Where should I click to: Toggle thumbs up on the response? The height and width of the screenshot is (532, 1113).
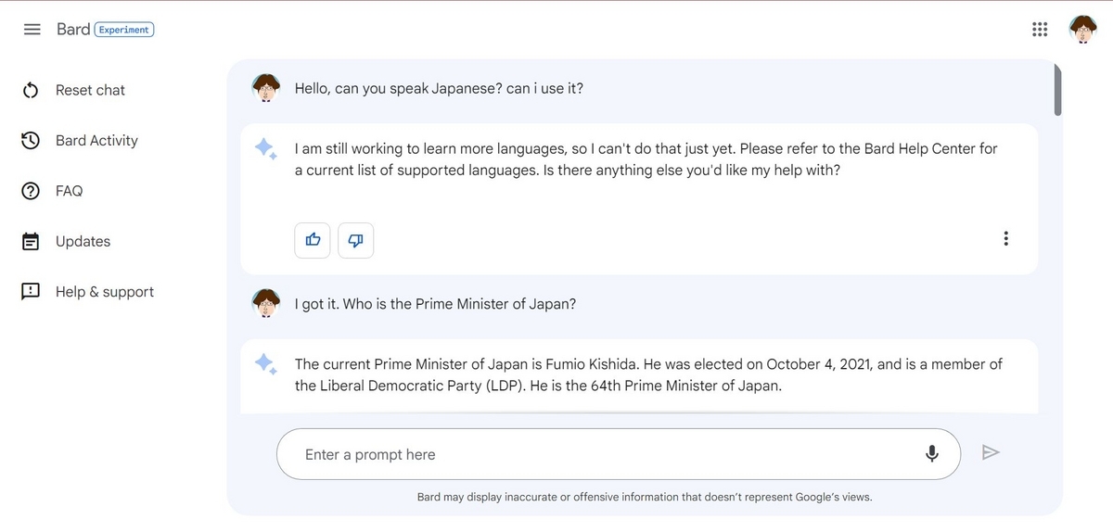313,240
